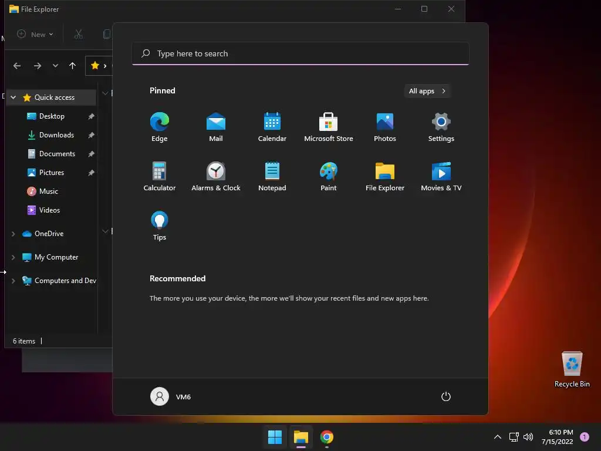Click the Quick access star in address bar
Viewport: 601px width, 451px height.
(95, 66)
